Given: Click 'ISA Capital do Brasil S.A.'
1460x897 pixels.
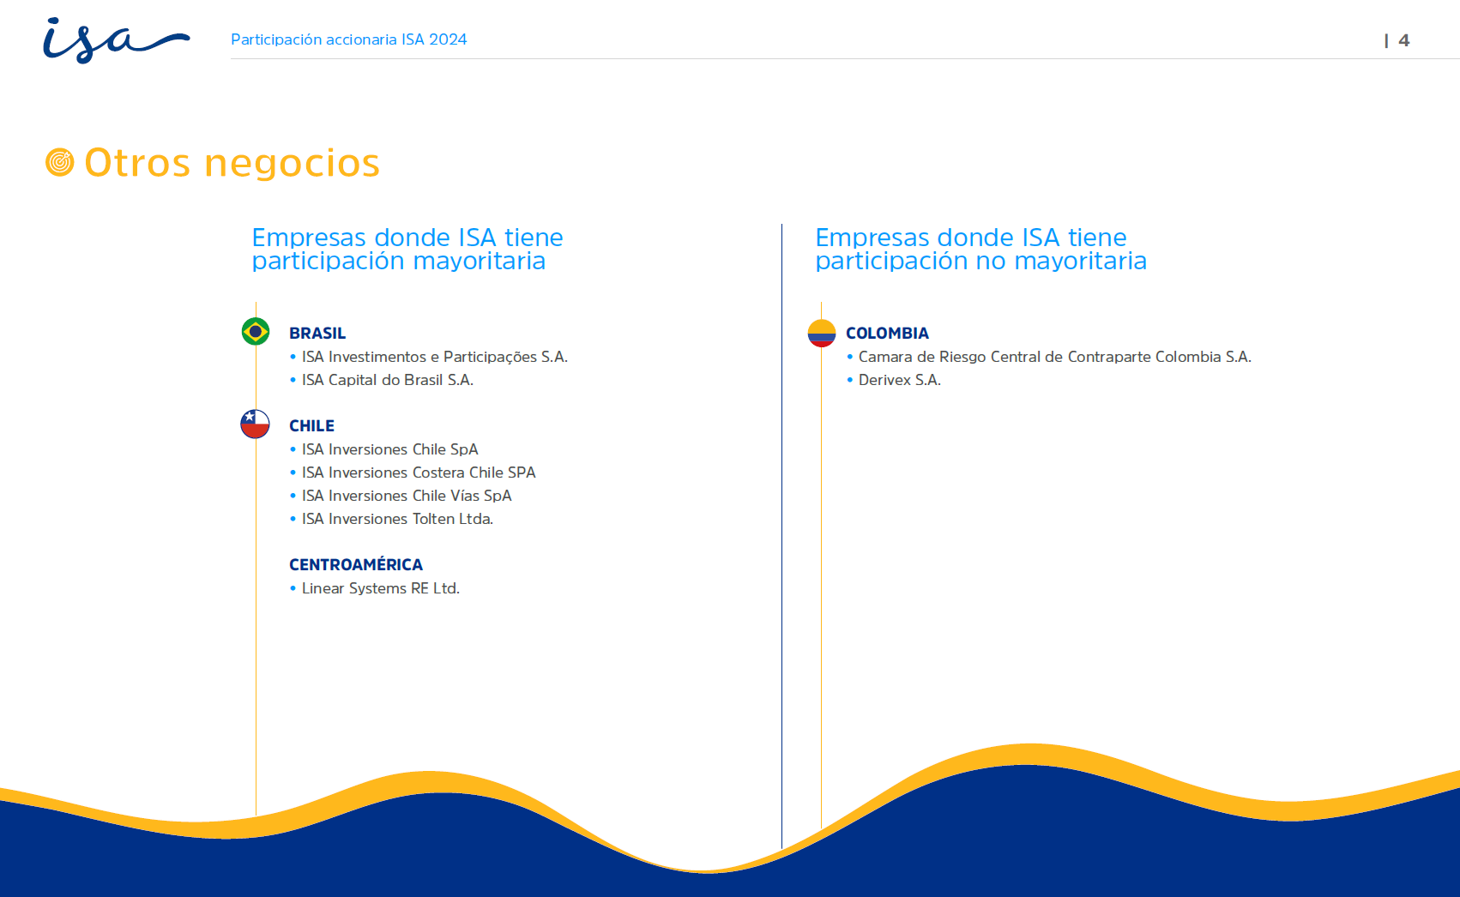Looking at the screenshot, I should tap(388, 380).
